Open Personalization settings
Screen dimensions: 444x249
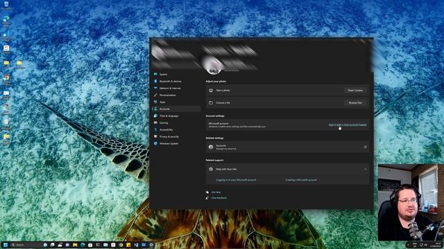(176, 95)
